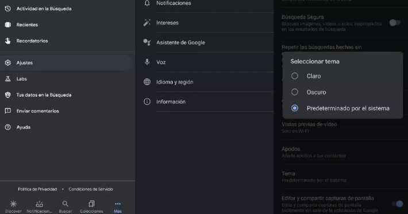Tap the Asistente de Google icon
Image resolution: width=408 pixels, height=214 pixels.
point(147,42)
